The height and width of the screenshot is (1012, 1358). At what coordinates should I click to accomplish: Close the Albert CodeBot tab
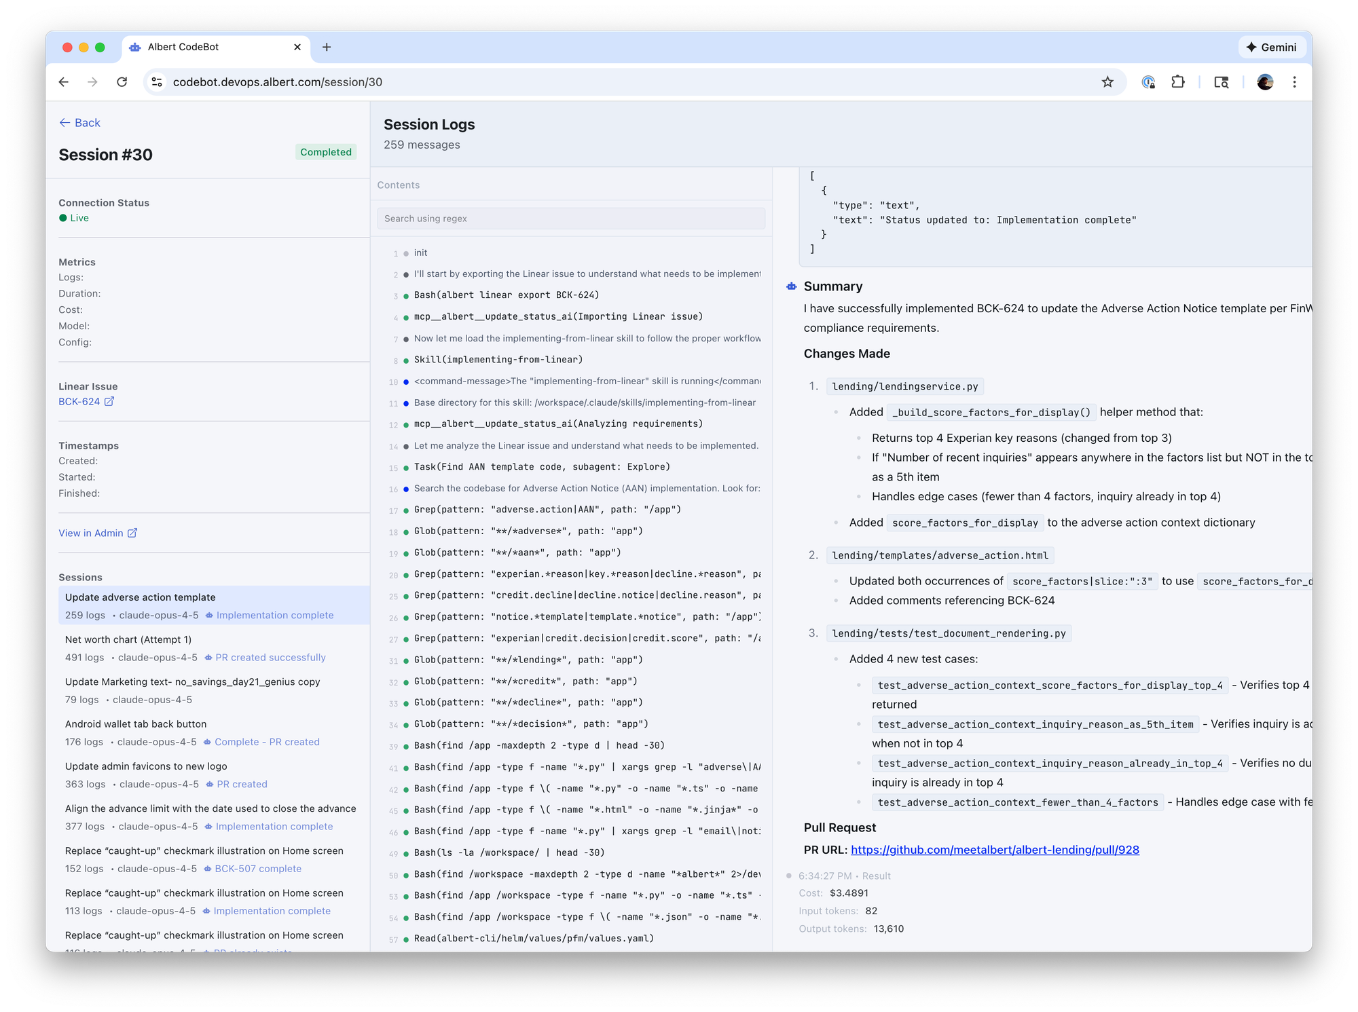pyautogui.click(x=297, y=47)
